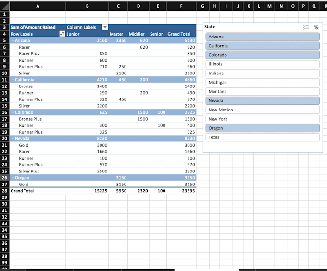Image resolution: width=327 pixels, height=271 pixels.
Task: Select Michigan in the State slicer
Action: [263, 83]
